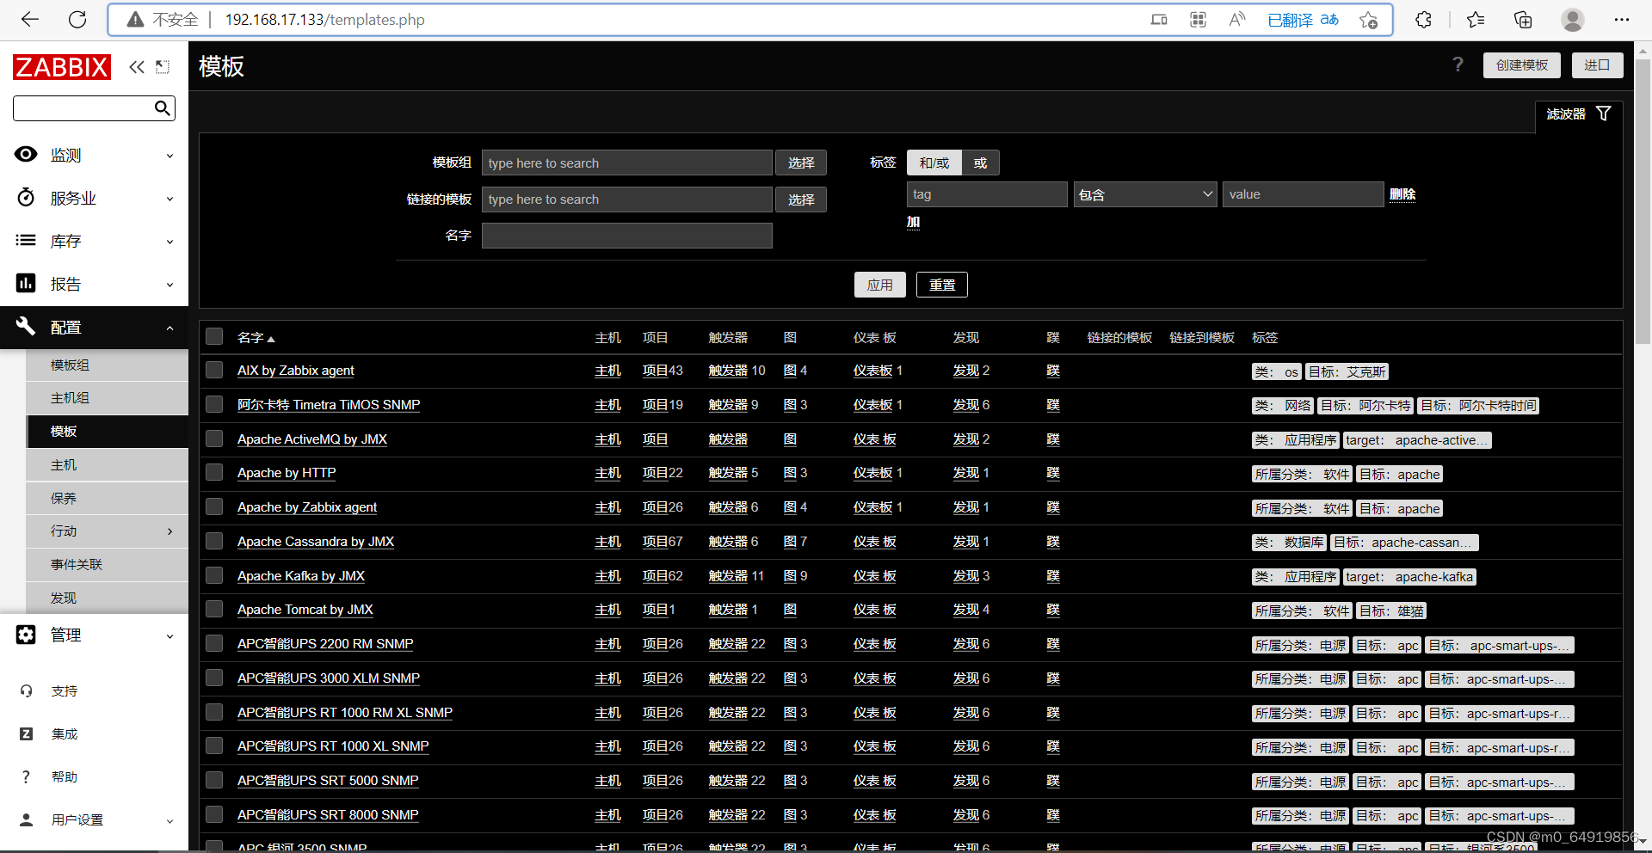Open the browser extensions puzzle icon

(1423, 19)
